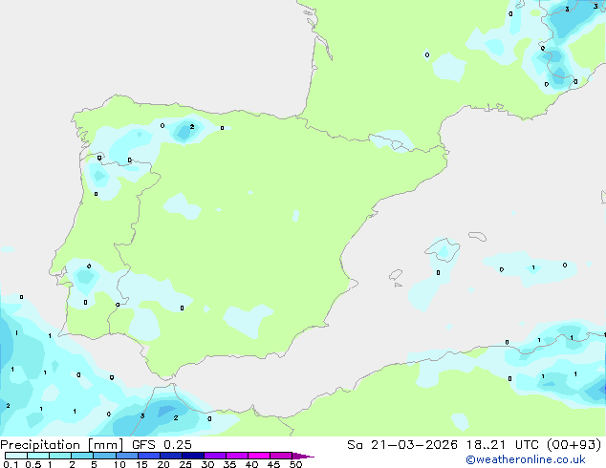Click the "2" precipitation value in northern Spain
Viewport: 606px width, 468px height.
tap(192, 127)
